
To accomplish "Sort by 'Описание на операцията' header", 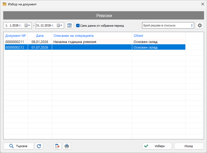I will tap(92, 36).
